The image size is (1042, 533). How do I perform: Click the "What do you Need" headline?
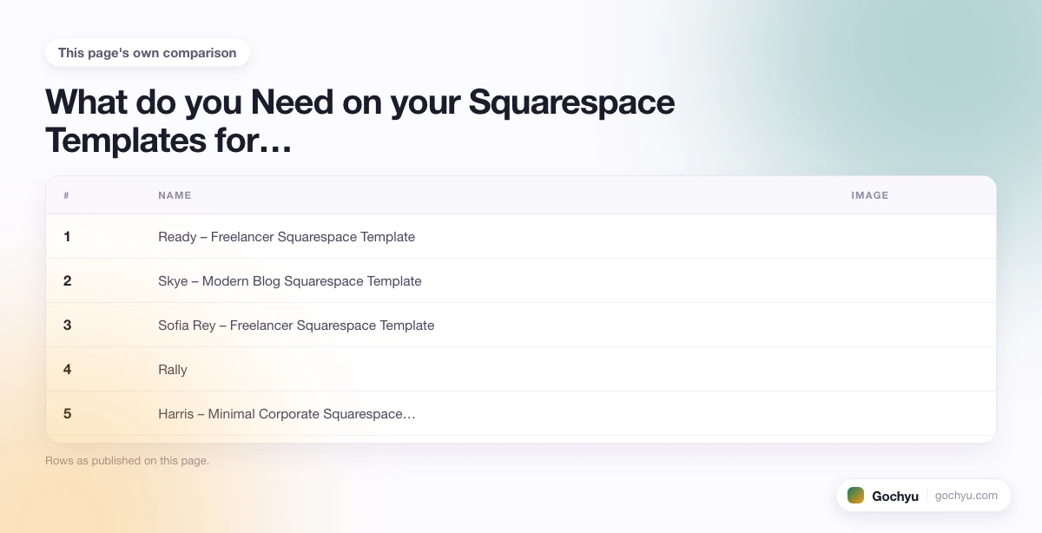coord(359,121)
